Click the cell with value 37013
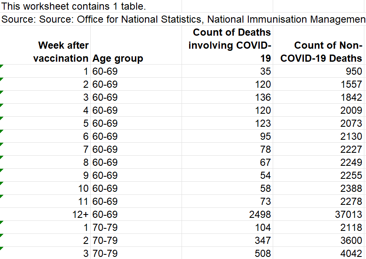This screenshot has height=259, width=366. (319, 214)
